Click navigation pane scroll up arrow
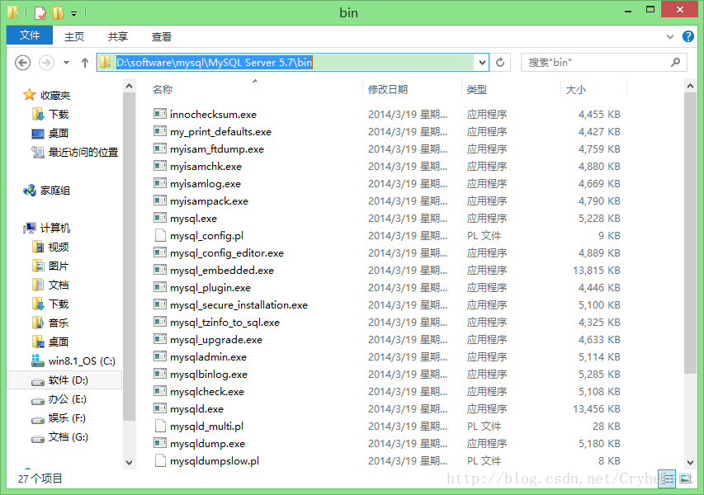 pyautogui.click(x=130, y=86)
